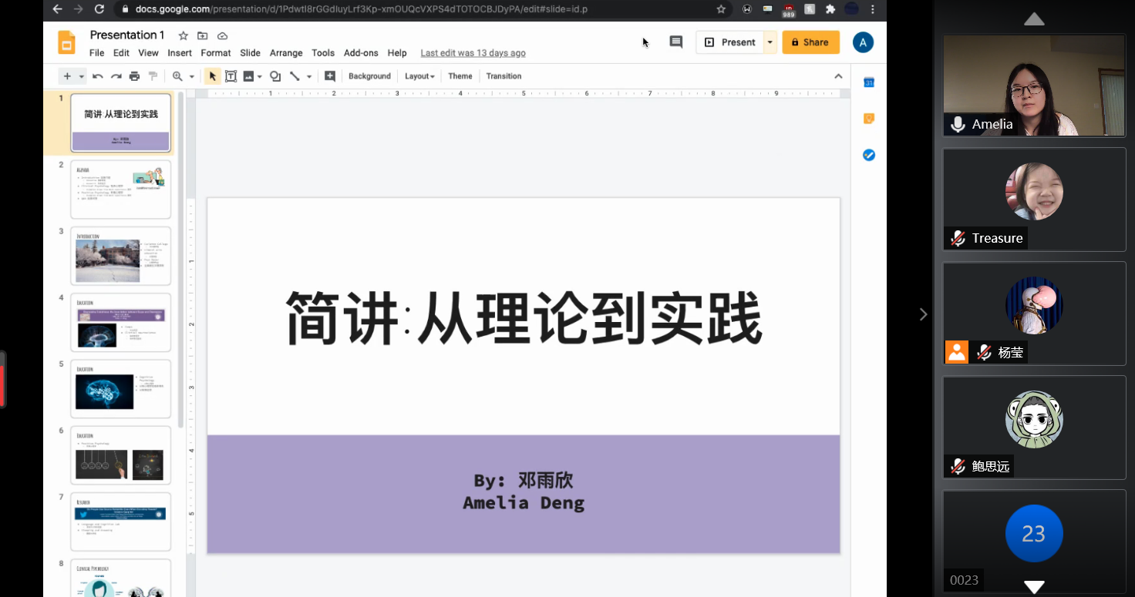1135x597 pixels.
Task: Open the comment history icon
Action: click(676, 42)
